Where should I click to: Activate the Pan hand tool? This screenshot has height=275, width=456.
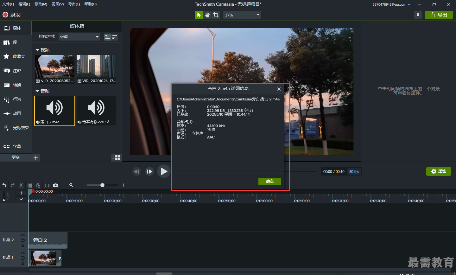click(207, 15)
